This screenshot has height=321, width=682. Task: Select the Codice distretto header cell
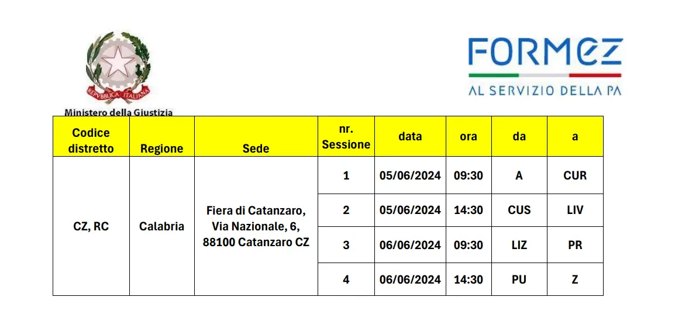[x=91, y=137]
